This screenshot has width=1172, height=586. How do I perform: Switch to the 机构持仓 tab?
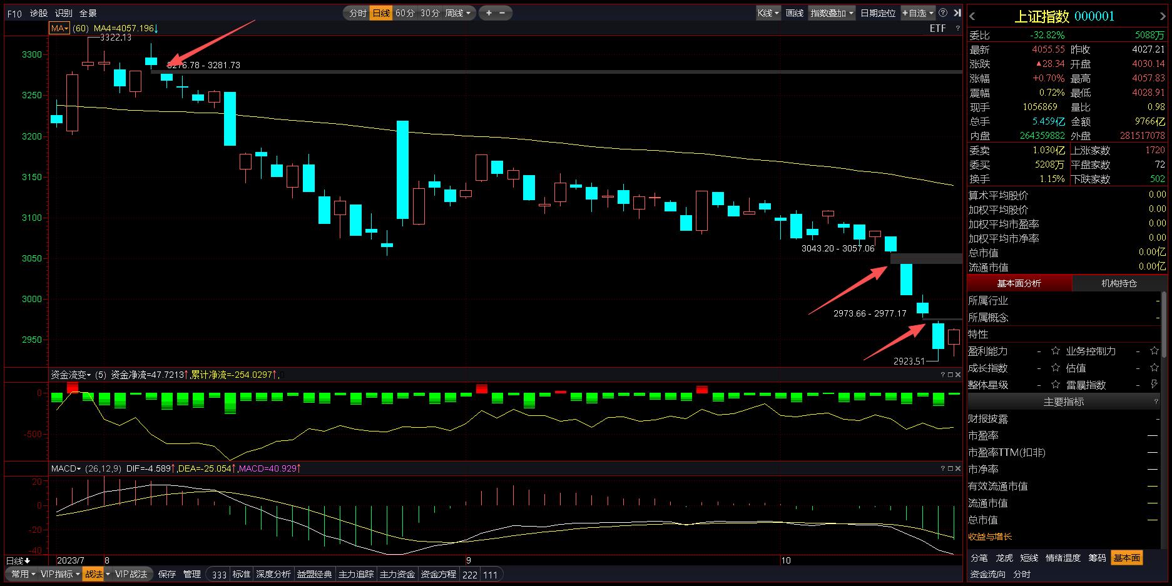point(1119,283)
